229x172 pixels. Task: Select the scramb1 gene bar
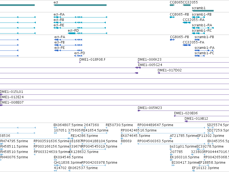click(x=203, y=11)
